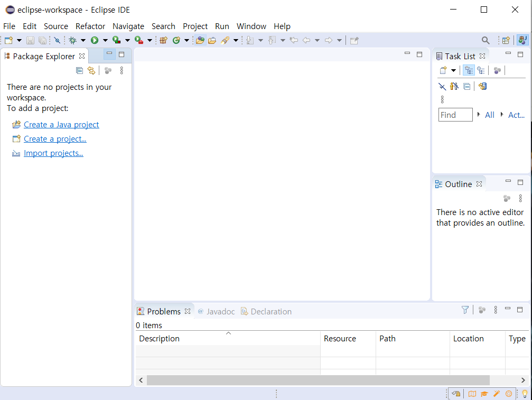This screenshot has width=532, height=400.
Task: Open New Task dropdown arrow in Task List
Action: pyautogui.click(x=453, y=70)
